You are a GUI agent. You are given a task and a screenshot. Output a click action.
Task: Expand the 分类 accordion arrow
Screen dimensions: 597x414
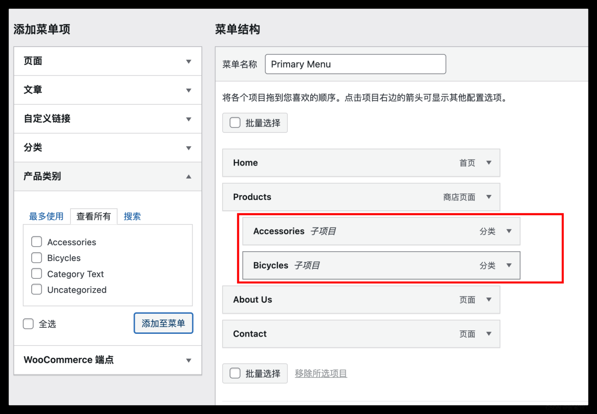point(188,148)
